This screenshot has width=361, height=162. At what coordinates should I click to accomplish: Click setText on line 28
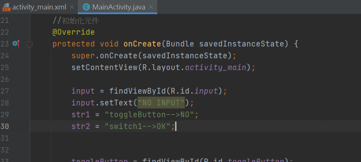point(116,103)
